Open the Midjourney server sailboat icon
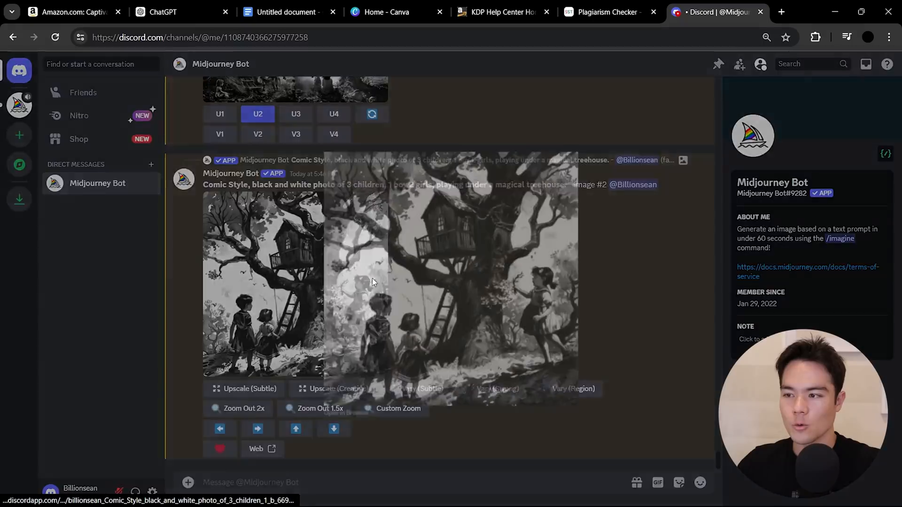902x507 pixels. point(19,104)
